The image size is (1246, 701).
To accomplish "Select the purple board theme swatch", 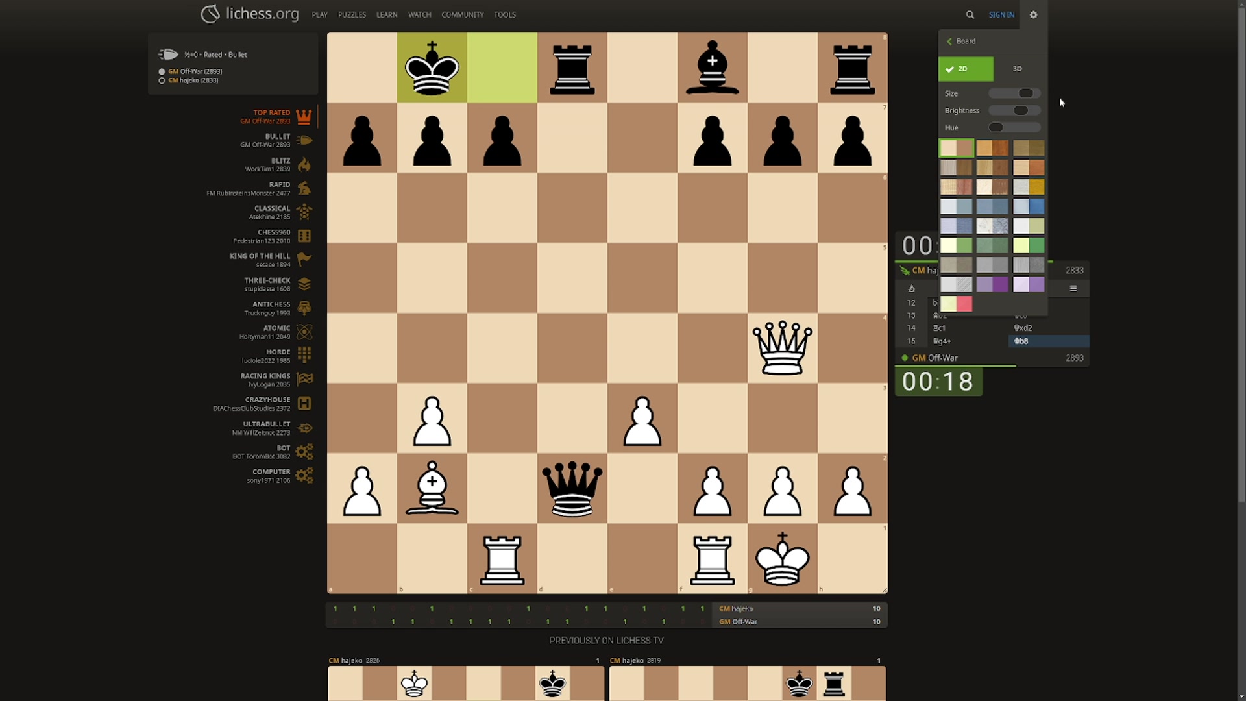I will tap(993, 284).
